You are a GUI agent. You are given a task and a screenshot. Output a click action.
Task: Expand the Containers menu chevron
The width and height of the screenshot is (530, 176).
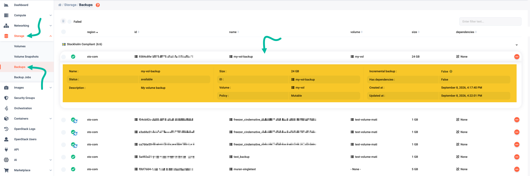pyautogui.click(x=51, y=118)
